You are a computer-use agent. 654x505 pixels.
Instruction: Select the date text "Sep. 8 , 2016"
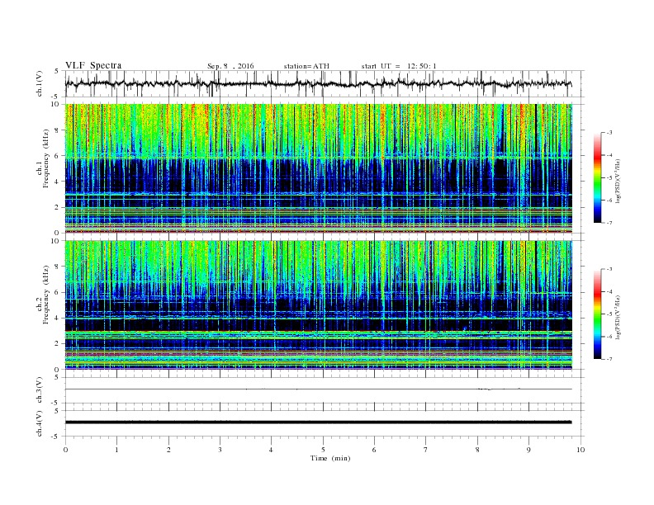point(230,66)
